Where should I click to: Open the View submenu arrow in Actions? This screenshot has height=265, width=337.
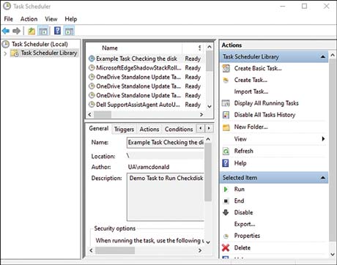[323, 139]
